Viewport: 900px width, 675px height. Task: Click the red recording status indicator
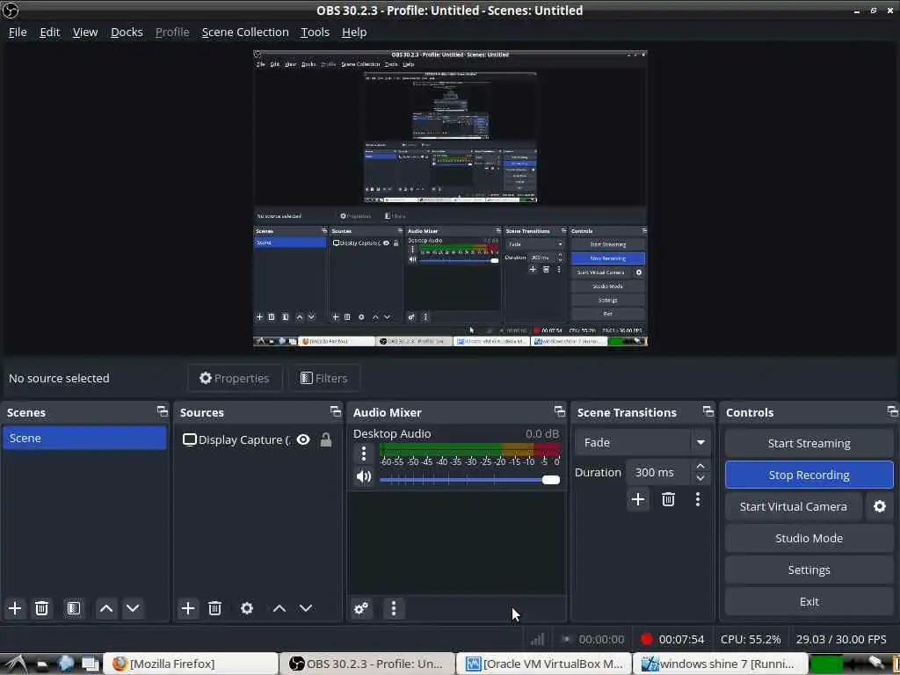click(647, 639)
